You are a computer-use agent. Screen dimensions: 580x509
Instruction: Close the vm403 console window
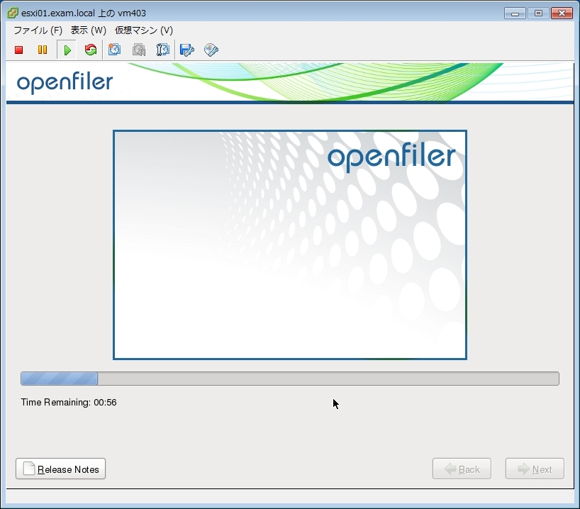[x=562, y=13]
